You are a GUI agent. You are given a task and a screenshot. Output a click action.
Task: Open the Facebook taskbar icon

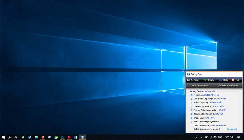click(x=76, y=137)
